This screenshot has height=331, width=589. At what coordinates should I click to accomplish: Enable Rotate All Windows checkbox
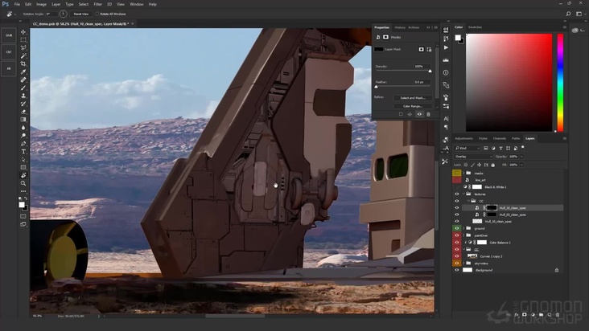point(97,14)
